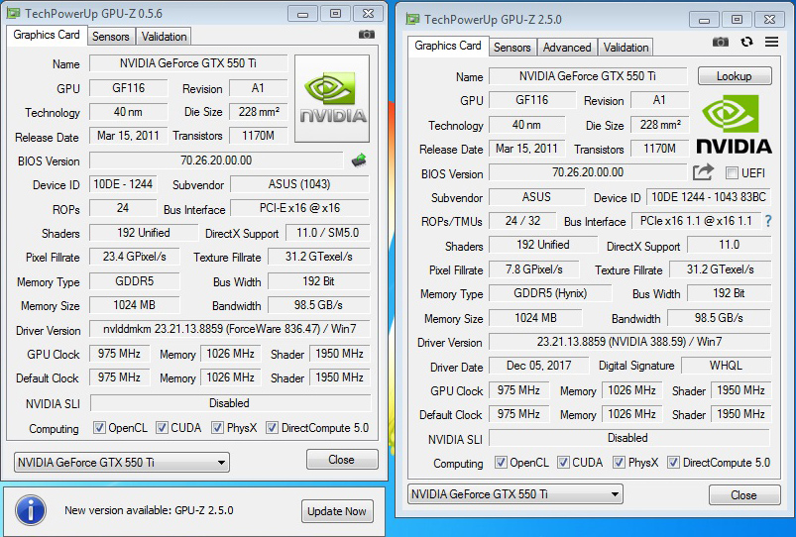Click the Pixel Fillrate value 23.4 GPixel/s
The image size is (796, 537).
tap(135, 257)
